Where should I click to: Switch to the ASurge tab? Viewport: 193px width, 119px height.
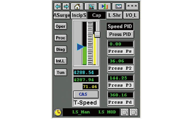point(62,15)
